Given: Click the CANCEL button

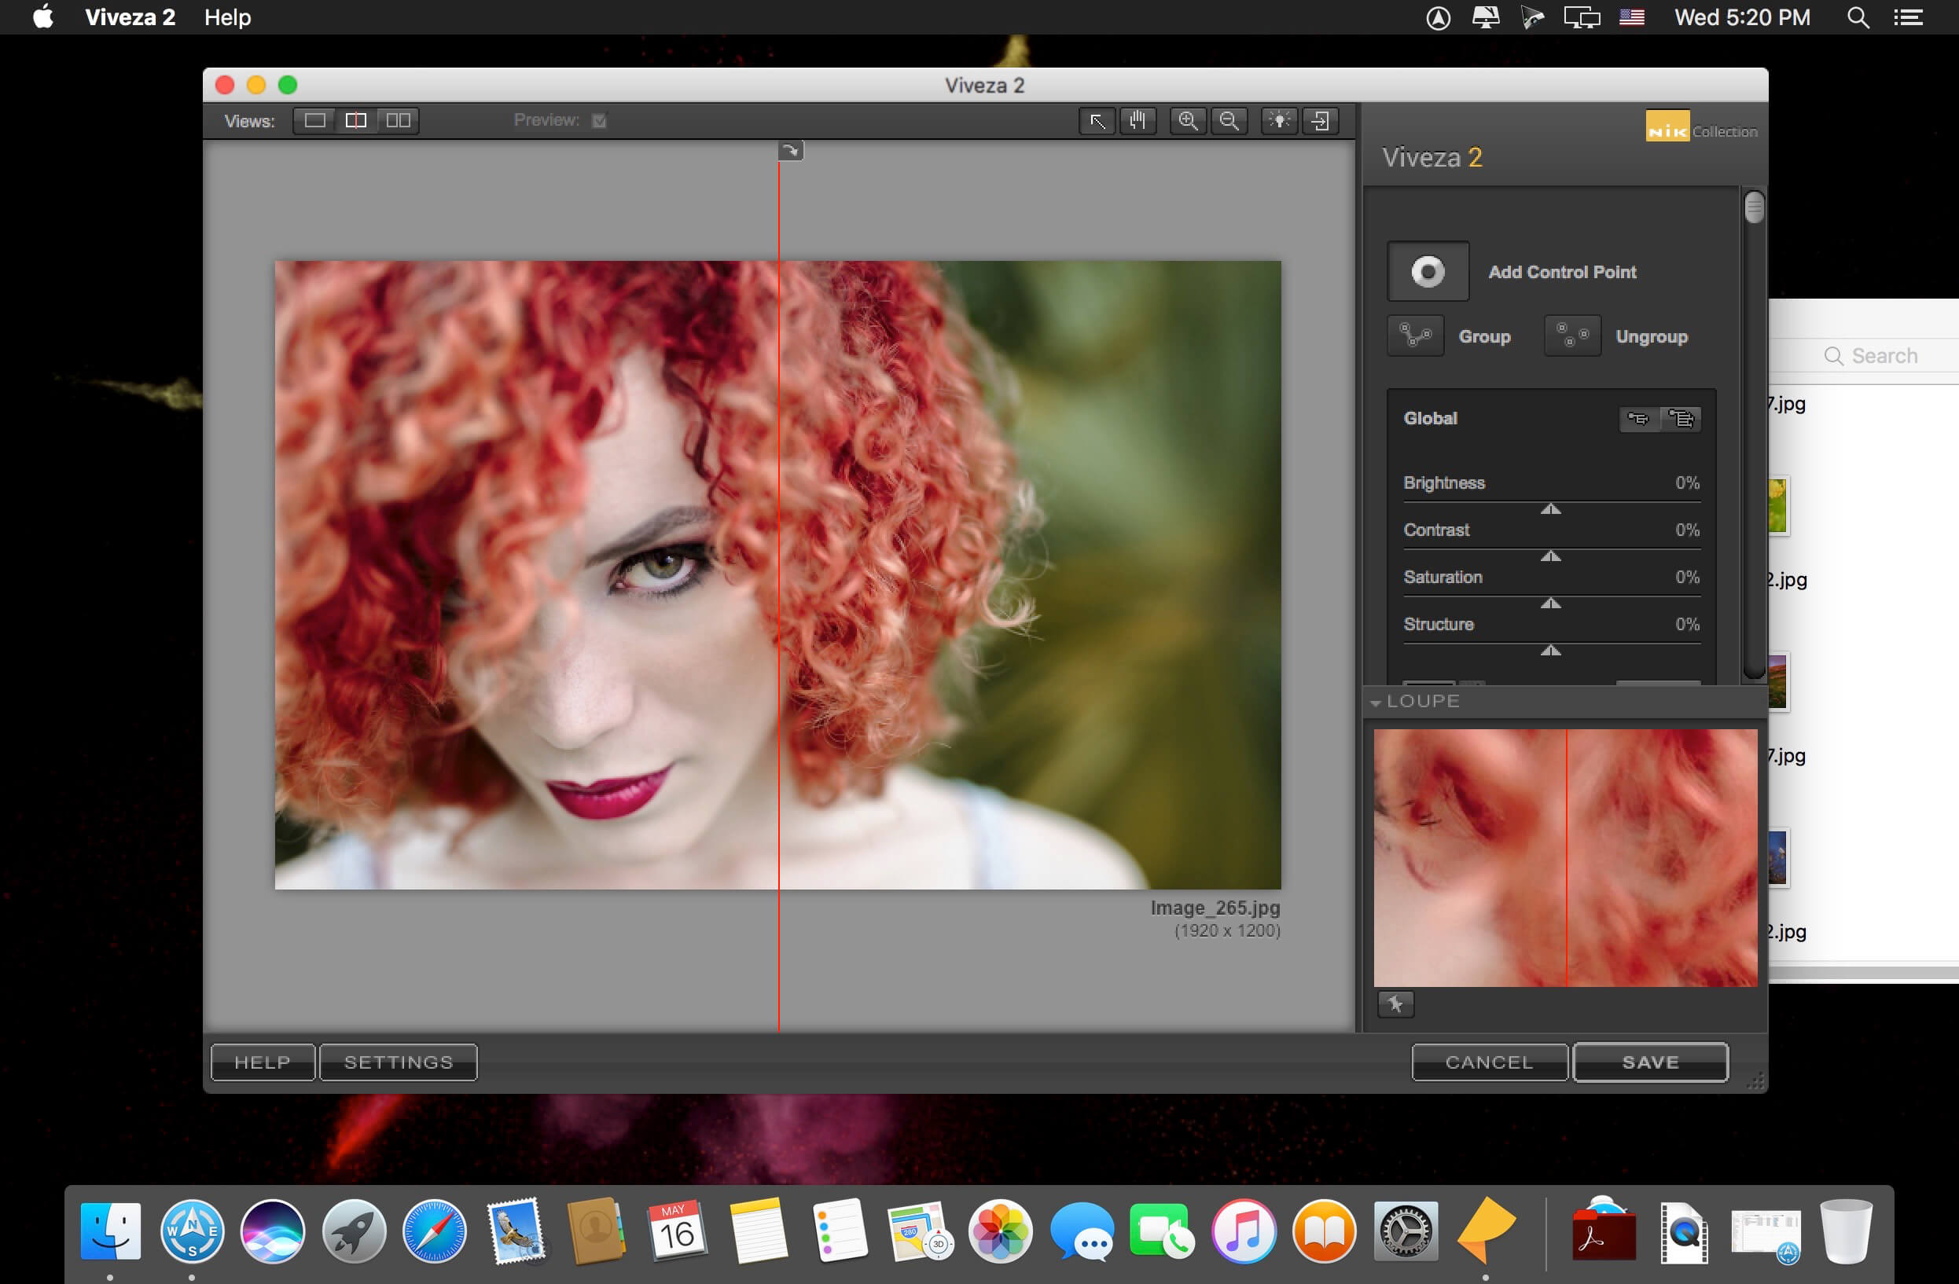Looking at the screenshot, I should click(1490, 1062).
